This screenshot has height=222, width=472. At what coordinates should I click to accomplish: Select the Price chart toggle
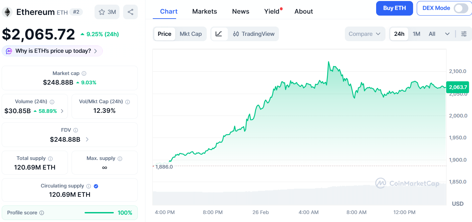click(164, 34)
